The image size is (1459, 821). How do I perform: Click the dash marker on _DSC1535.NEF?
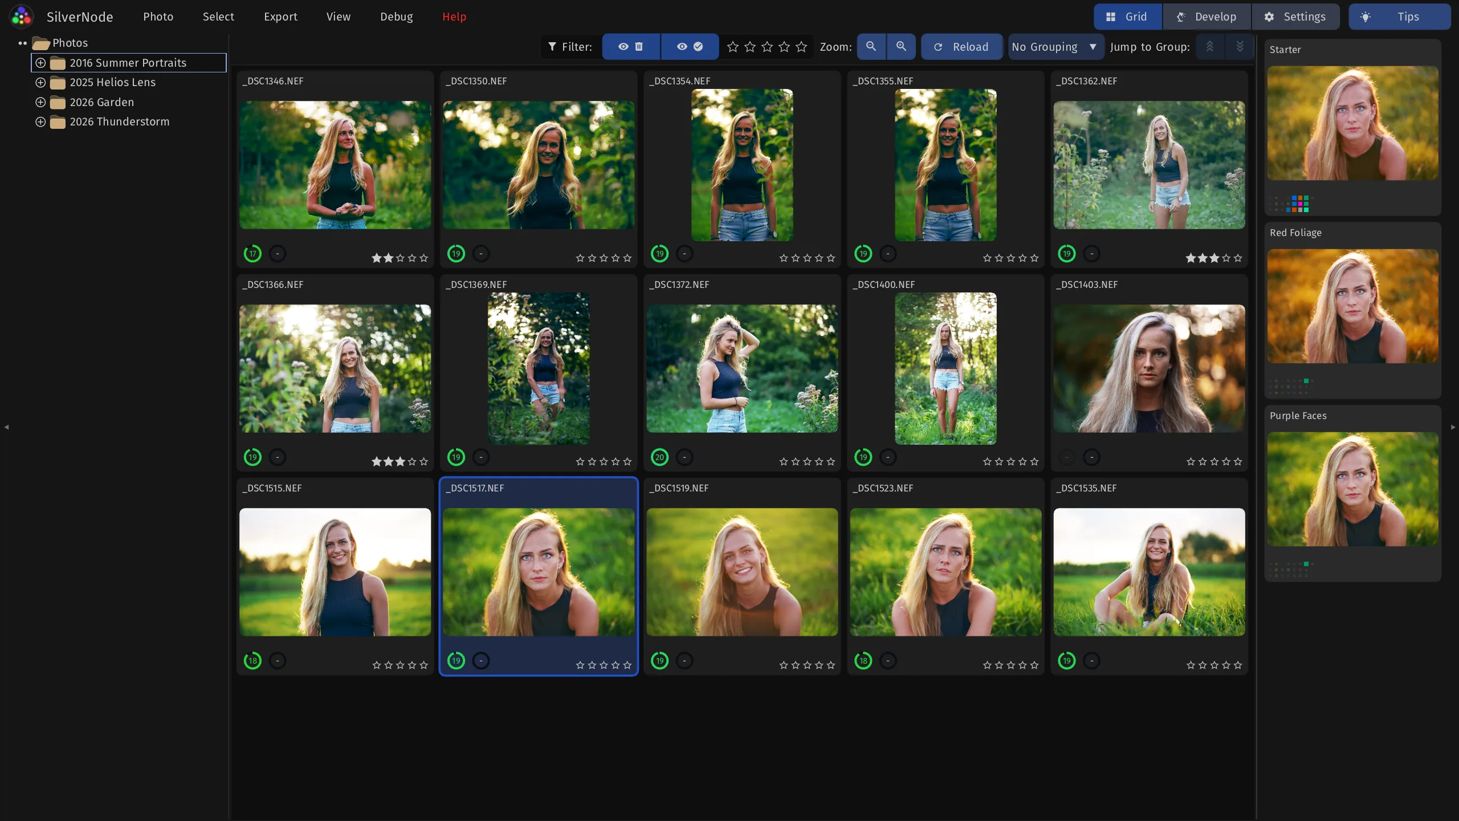(x=1091, y=661)
